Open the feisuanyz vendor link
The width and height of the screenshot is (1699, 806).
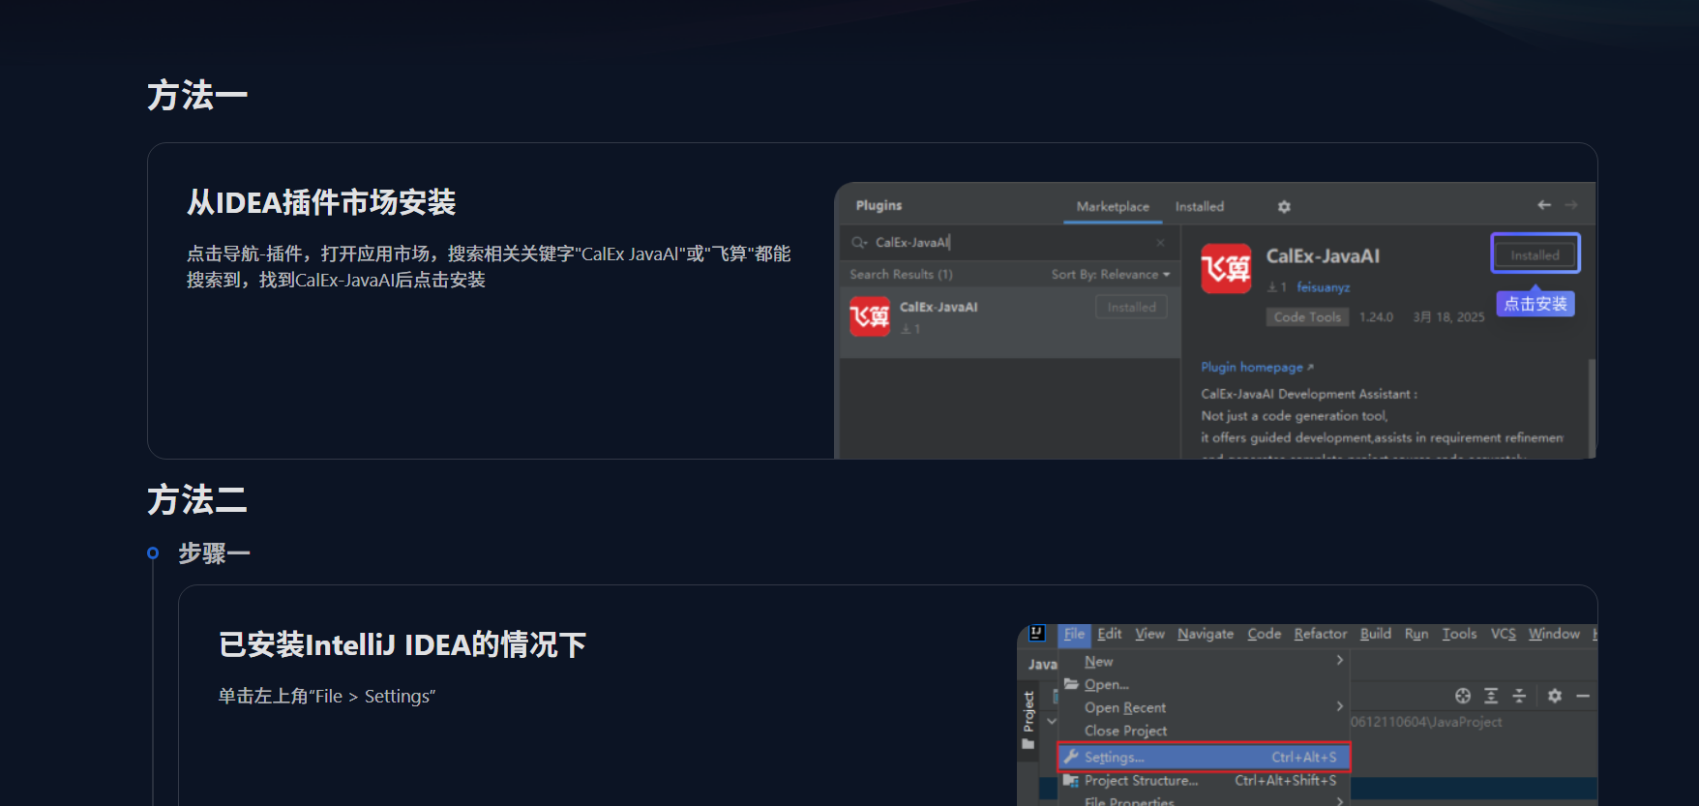pyautogui.click(x=1323, y=287)
